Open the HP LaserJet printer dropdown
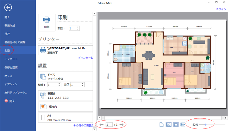The image size is (228, 131). pyautogui.click(x=65, y=50)
